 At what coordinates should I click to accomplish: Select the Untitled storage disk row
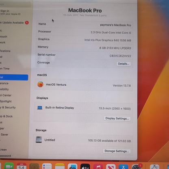[x=83, y=140]
